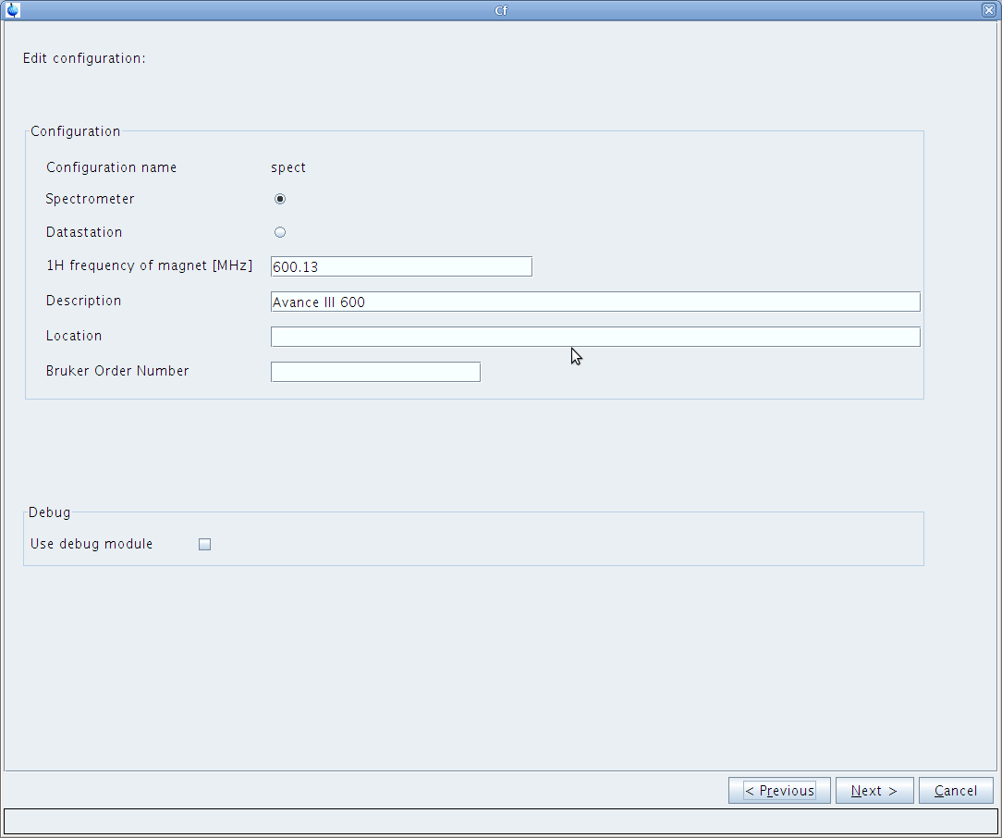Click the 'spect' configuration name value
Image resolution: width=1002 pixels, height=838 pixels.
(288, 167)
